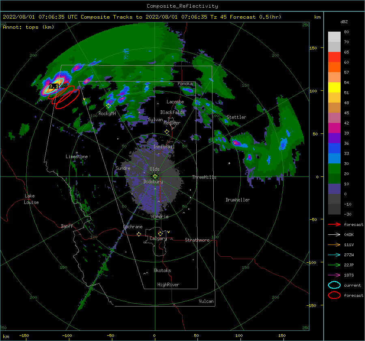This screenshot has width=365, height=341.
Task: Click the yellow diamond marker below Cochrane
Action: [x=139, y=234]
